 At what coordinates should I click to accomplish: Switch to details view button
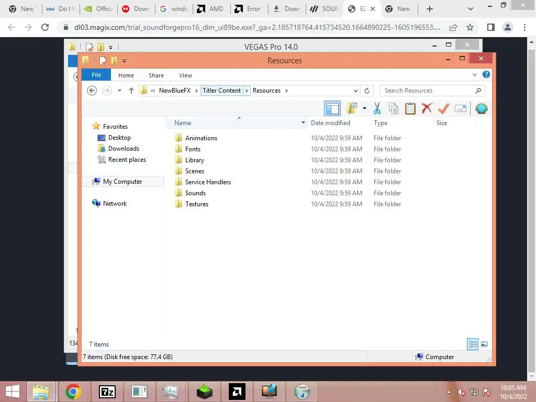[473, 344]
